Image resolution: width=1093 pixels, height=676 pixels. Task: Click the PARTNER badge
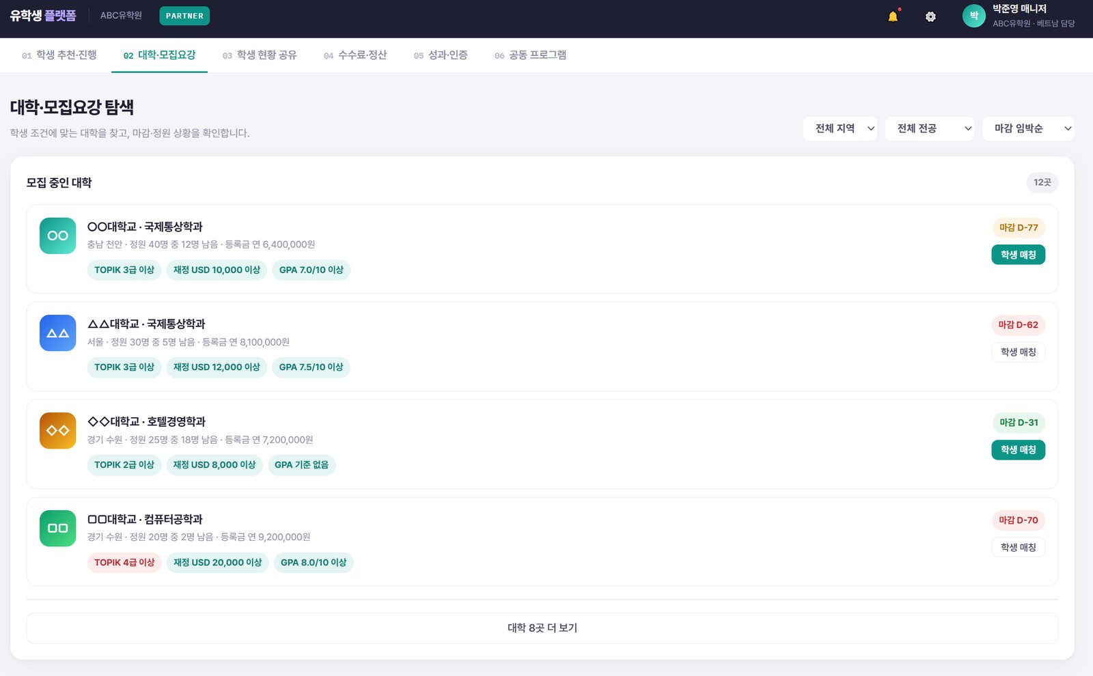pos(184,16)
